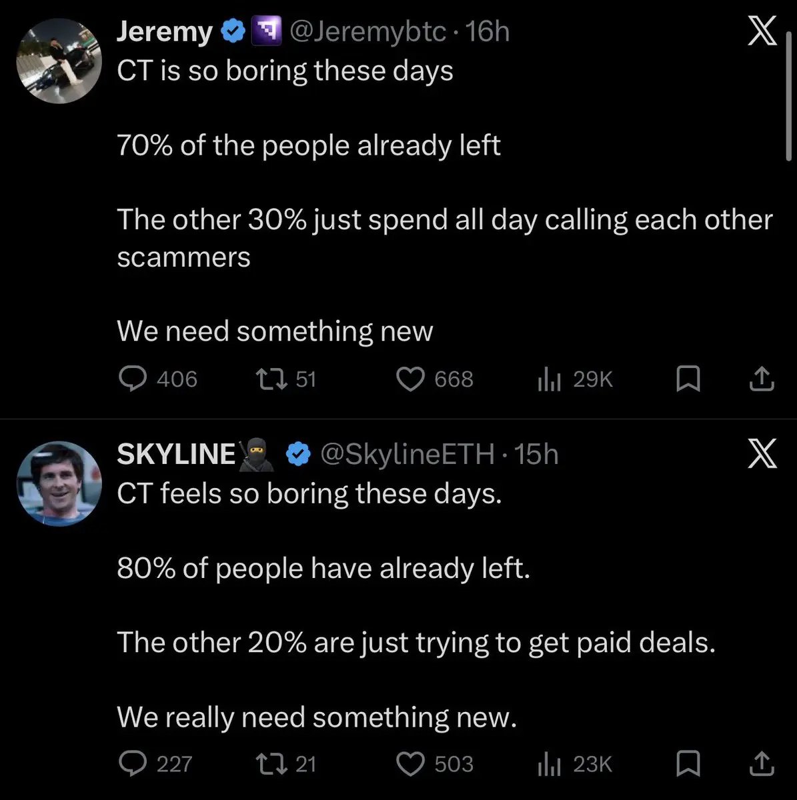Open Jeremy's profile picture
Viewport: 797px width, 800px height.
tap(59, 61)
